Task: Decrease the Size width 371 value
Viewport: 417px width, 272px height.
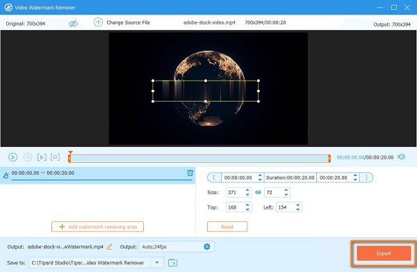Action: tap(247, 195)
